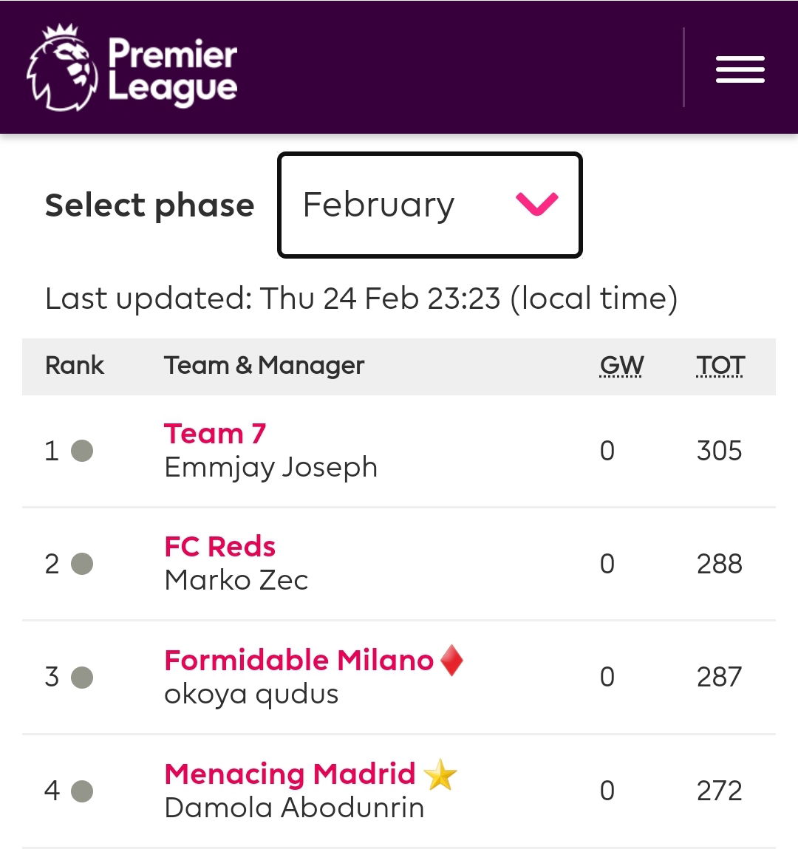This screenshot has height=849, width=798.
Task: Select total score 305 for Team 7
Action: click(719, 451)
